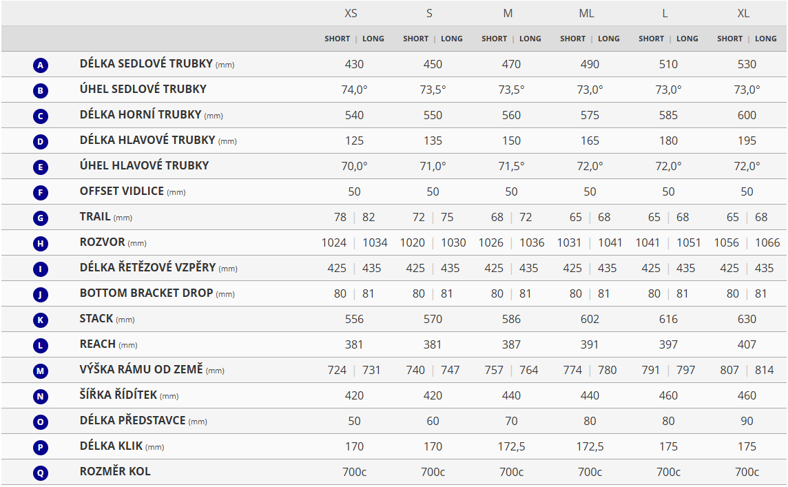Click reach value 407
Viewport: 788px width, 487px height.
747,345
